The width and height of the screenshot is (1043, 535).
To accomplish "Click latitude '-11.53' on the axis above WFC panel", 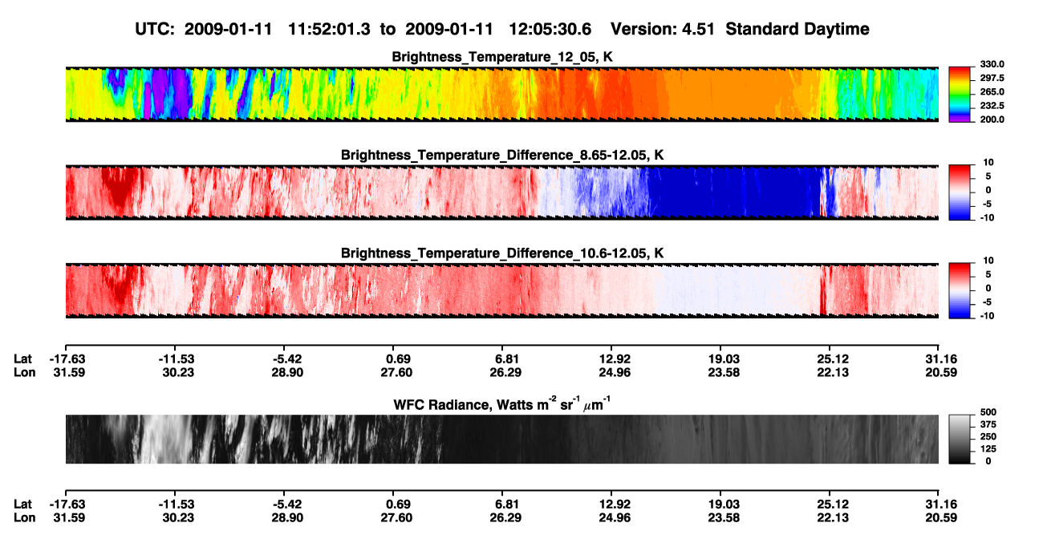I will [x=177, y=359].
